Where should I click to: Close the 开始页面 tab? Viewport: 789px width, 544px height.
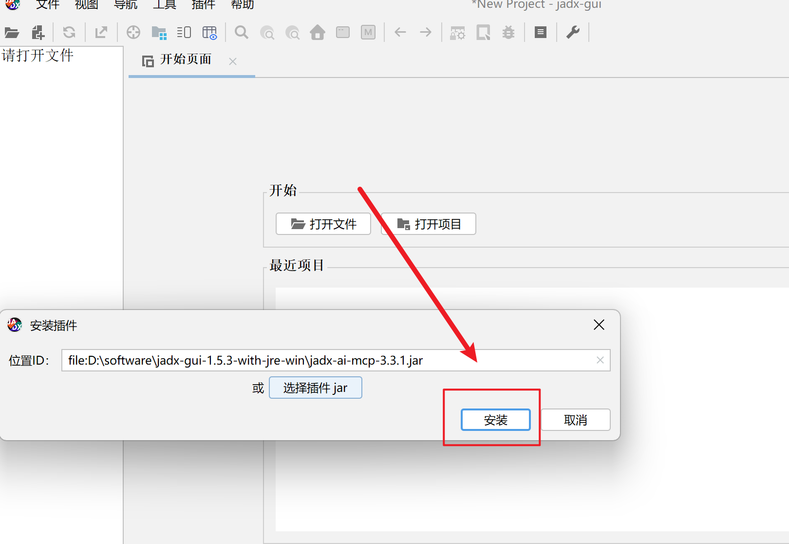tap(233, 61)
